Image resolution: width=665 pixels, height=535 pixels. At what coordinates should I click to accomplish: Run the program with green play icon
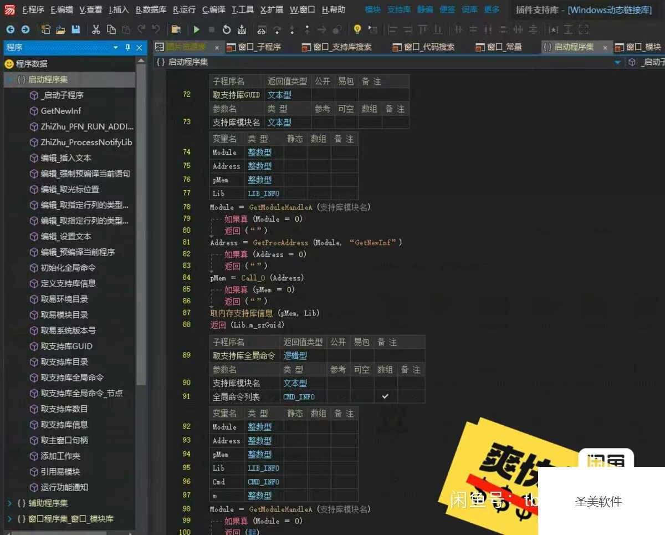197,29
